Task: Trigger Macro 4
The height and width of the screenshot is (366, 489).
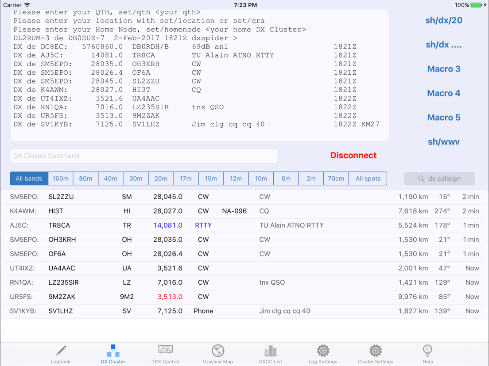Action: pos(444,93)
